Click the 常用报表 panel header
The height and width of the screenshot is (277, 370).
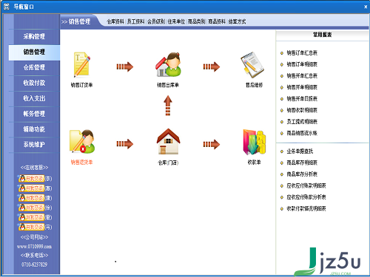322,35
